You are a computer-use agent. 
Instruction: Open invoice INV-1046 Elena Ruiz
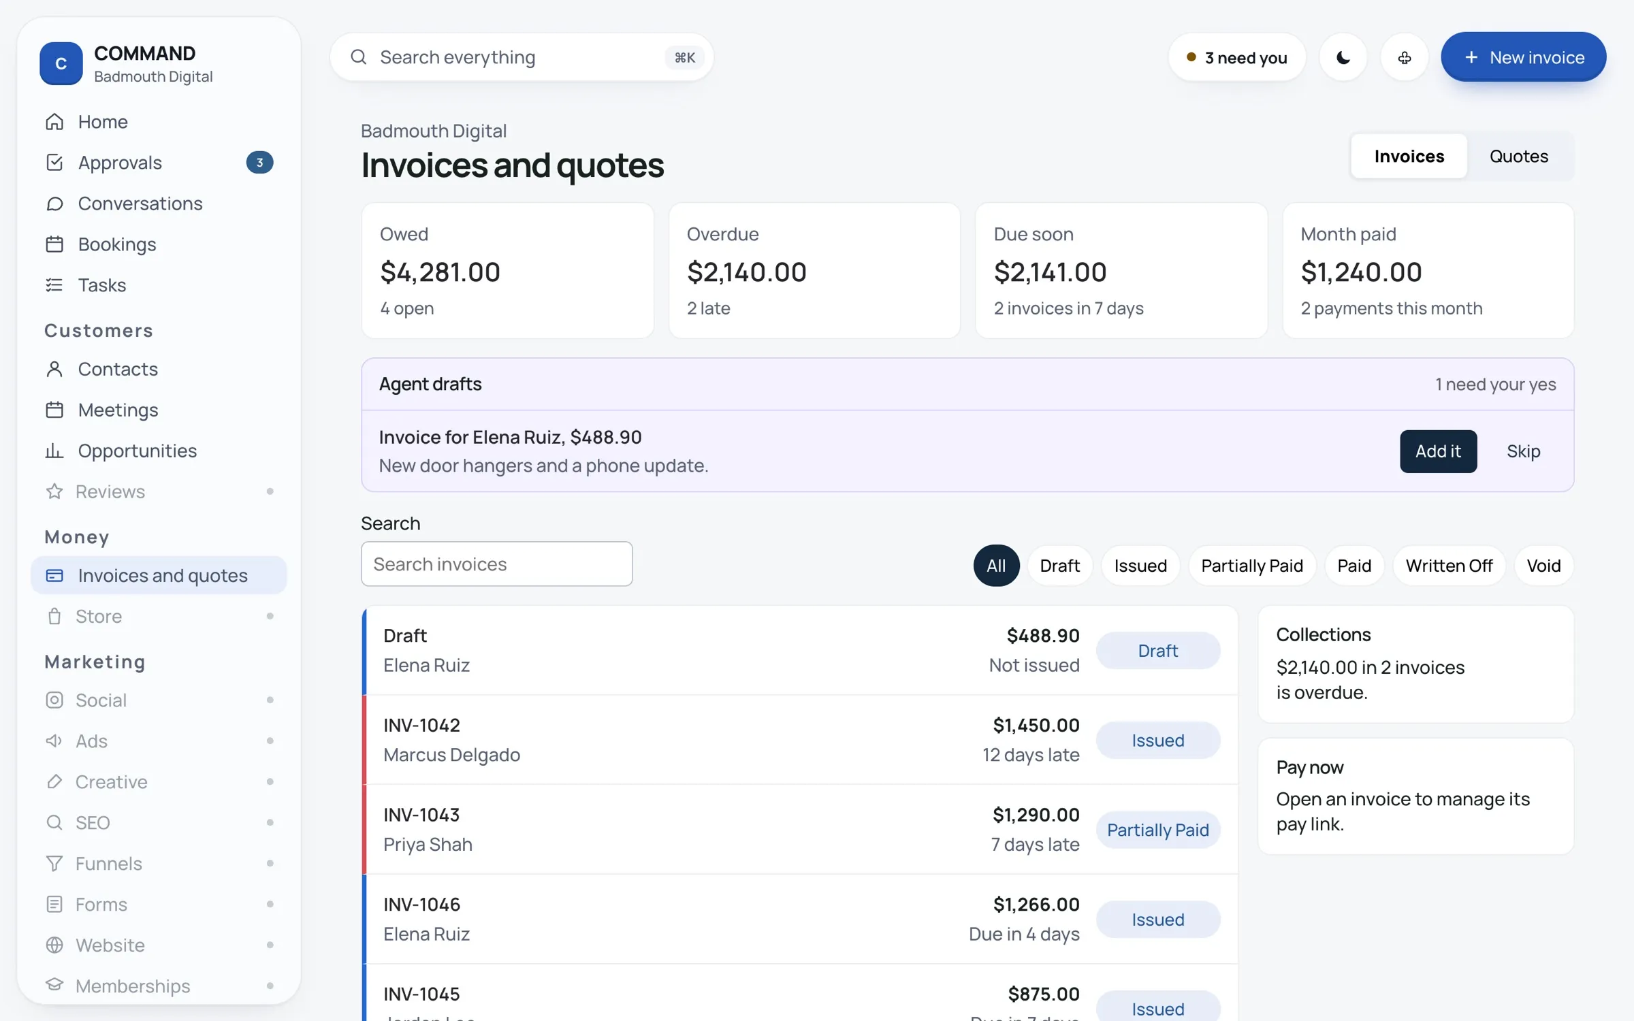tap(800, 919)
